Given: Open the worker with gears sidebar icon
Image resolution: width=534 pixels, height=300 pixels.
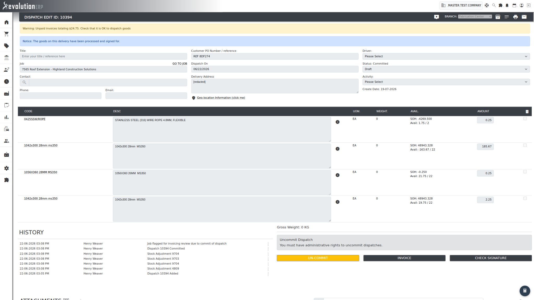Looking at the screenshot, I should [x=7, y=70].
